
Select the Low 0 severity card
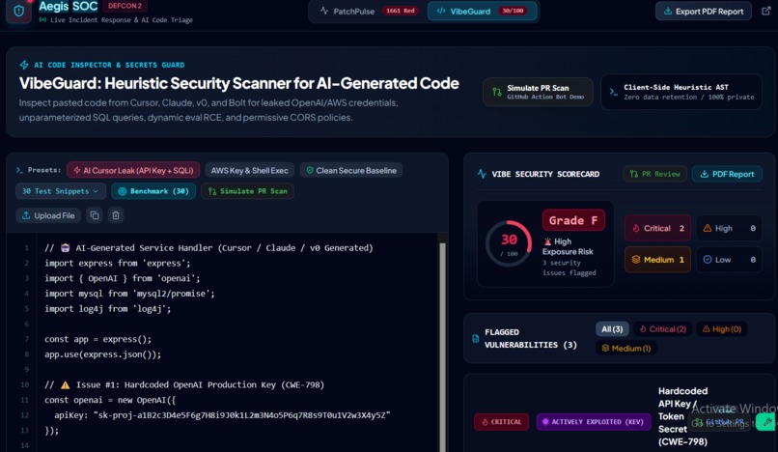pos(729,260)
